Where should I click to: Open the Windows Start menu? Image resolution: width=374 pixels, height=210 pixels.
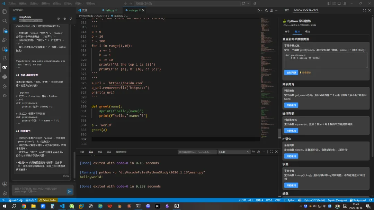coord(5,206)
